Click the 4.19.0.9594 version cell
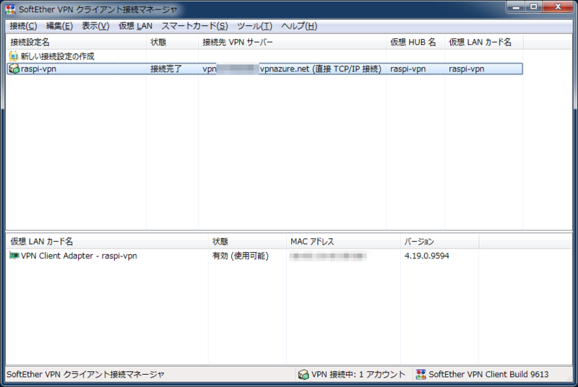578x387 pixels. [427, 256]
